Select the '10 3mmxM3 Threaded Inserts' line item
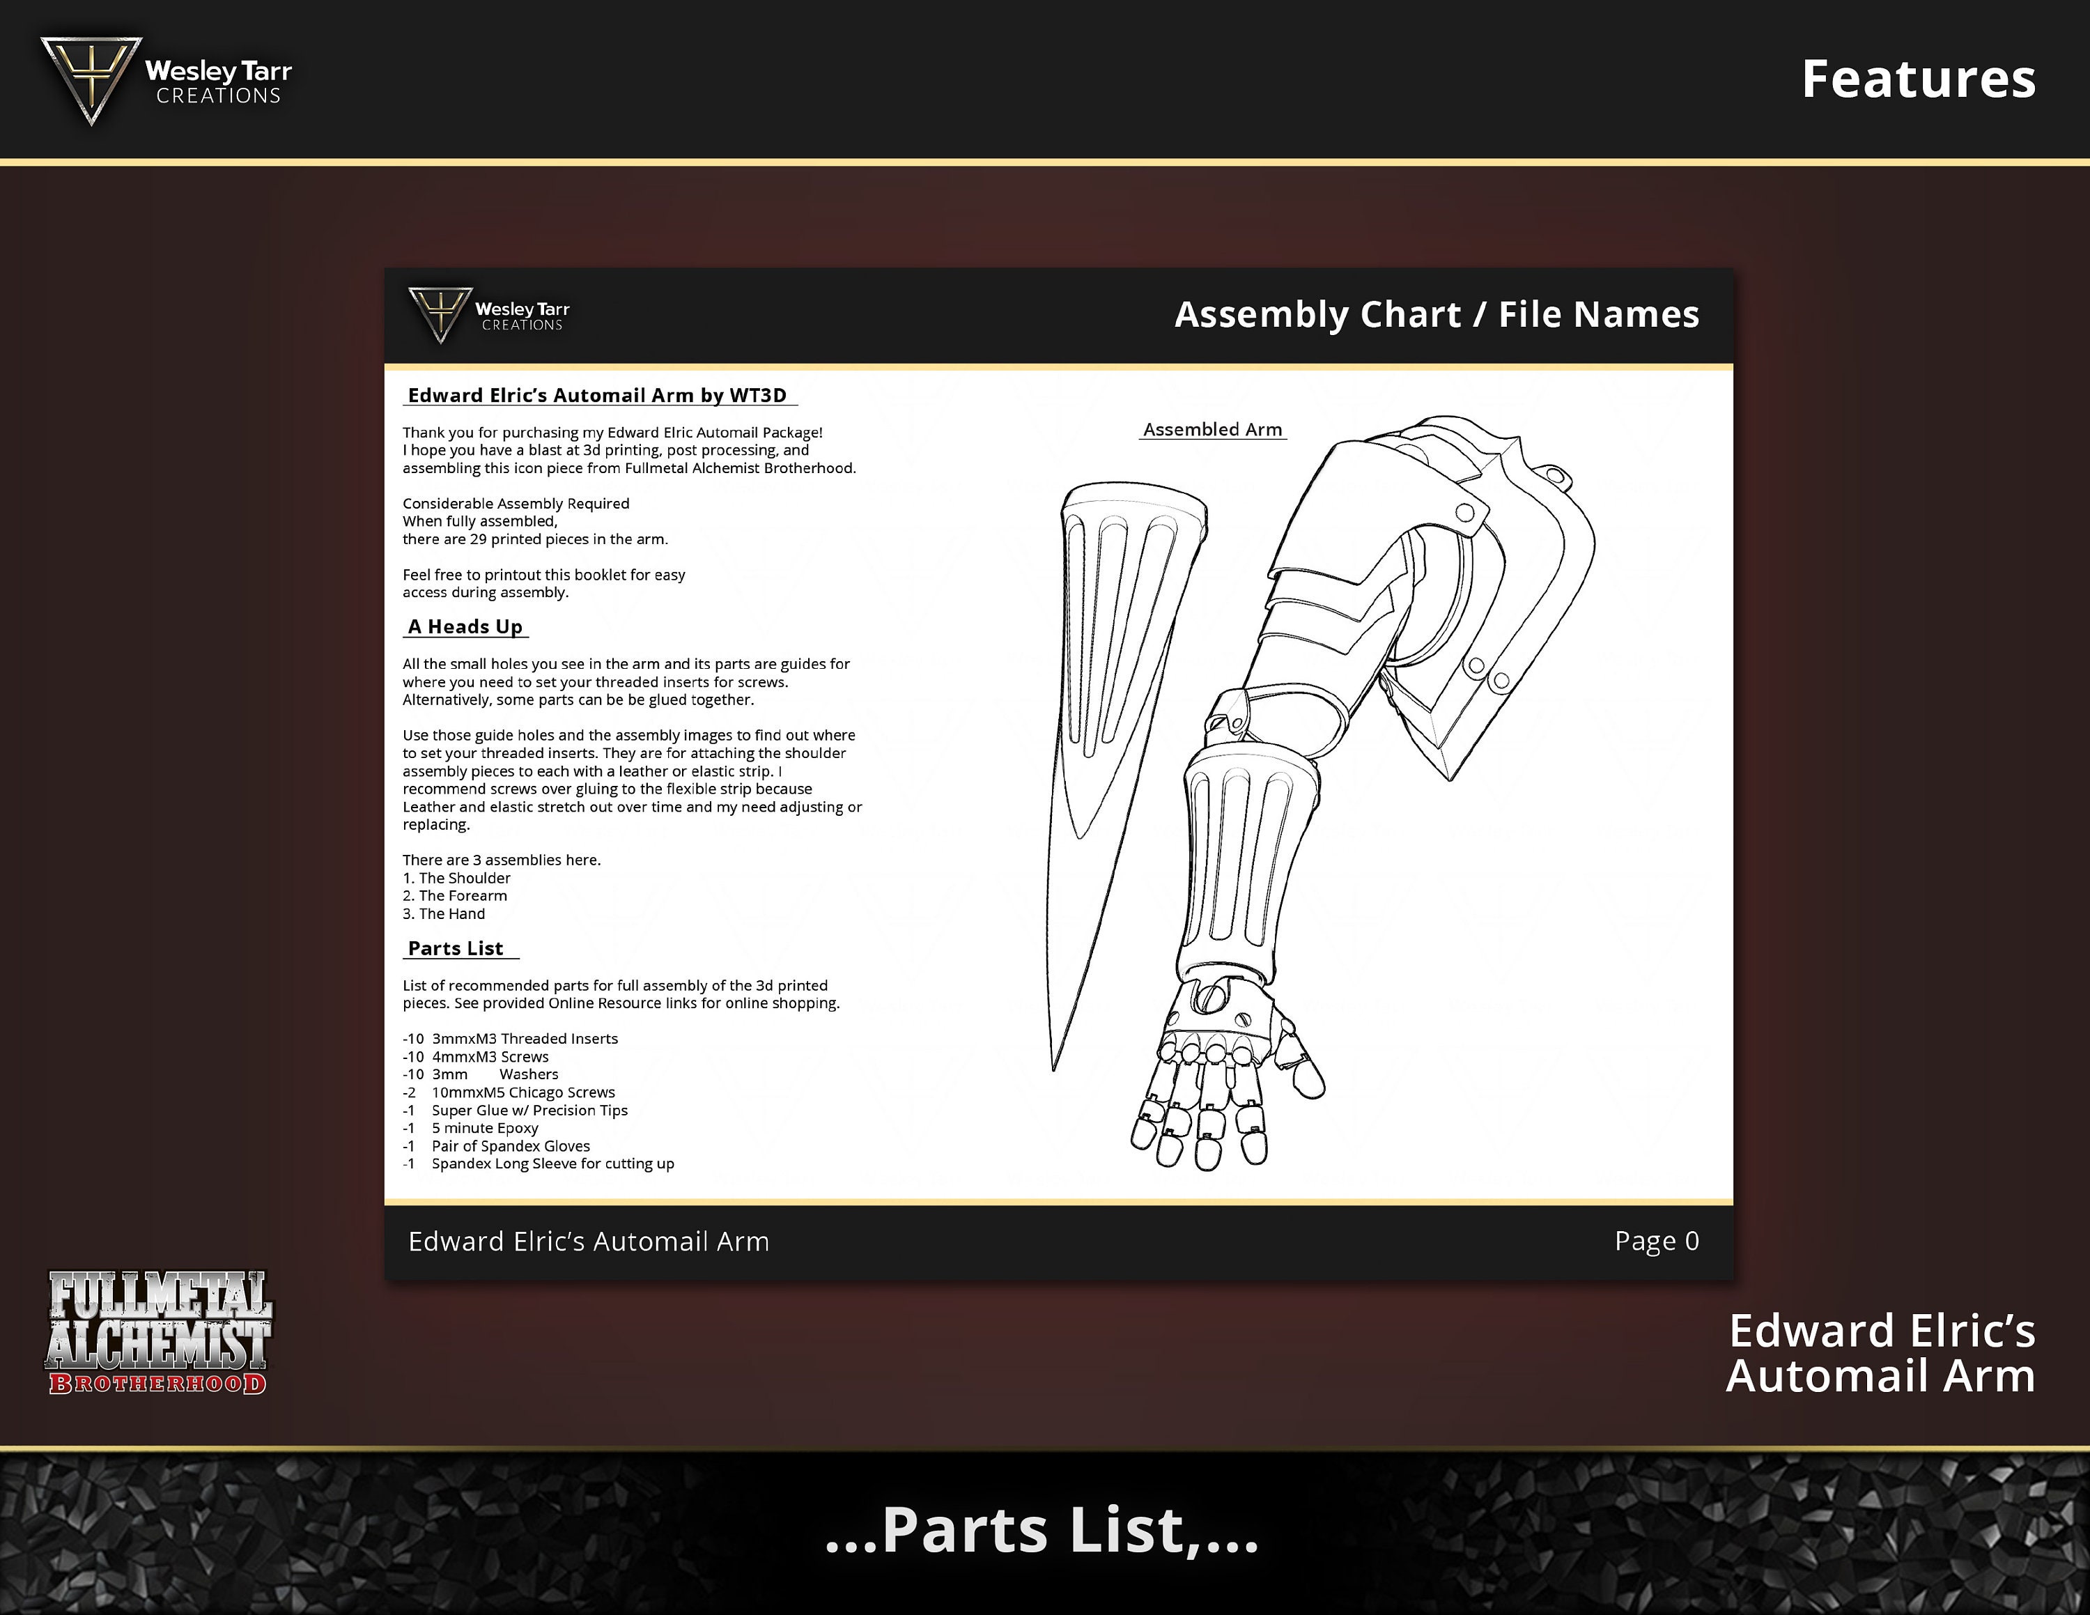 click(511, 1039)
